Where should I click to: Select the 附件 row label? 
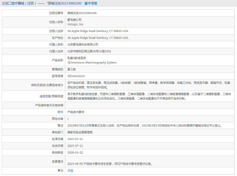tap(60, 112)
